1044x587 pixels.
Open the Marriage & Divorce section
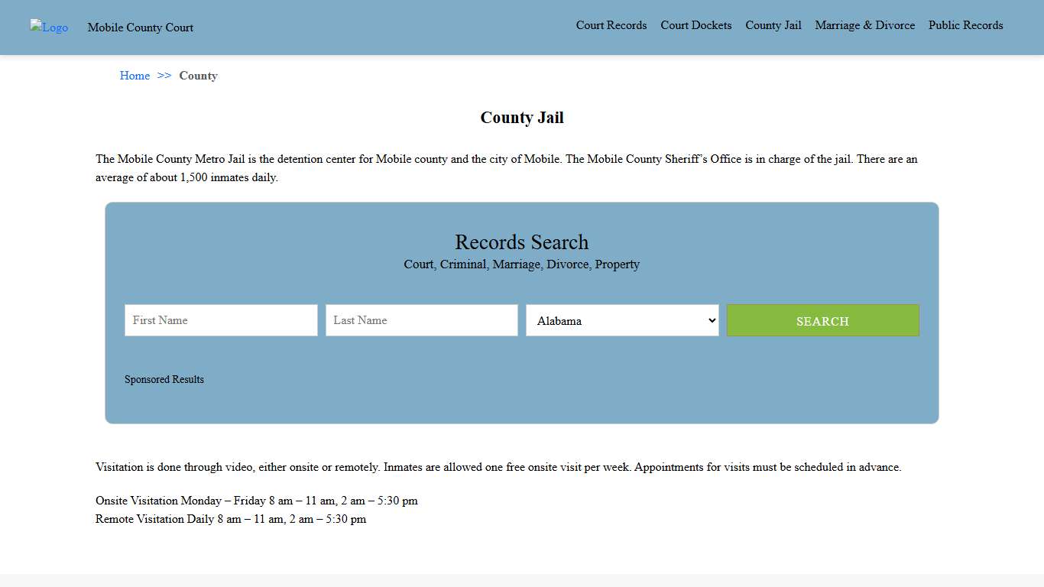point(864,25)
